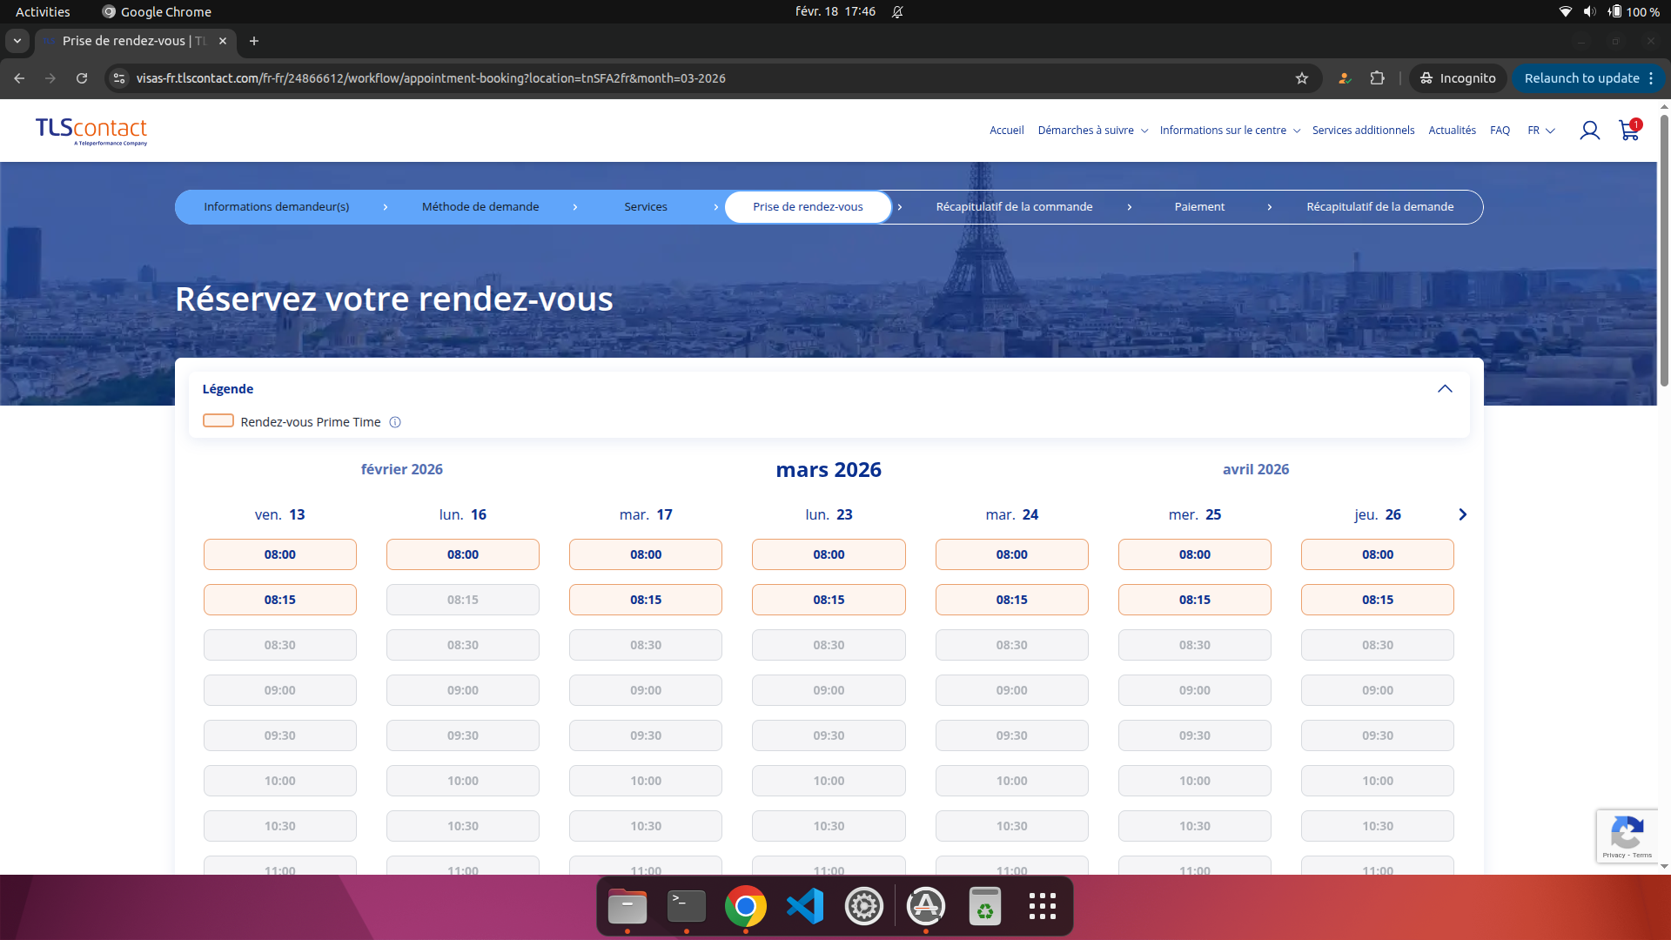This screenshot has width=1671, height=940.
Task: Click the Prime Time info icon
Action: click(394, 422)
